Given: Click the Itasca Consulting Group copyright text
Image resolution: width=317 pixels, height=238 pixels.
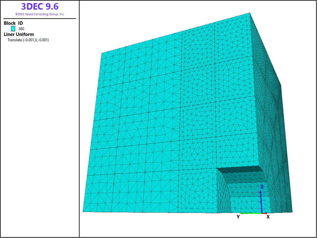Looking at the screenshot, I should [x=40, y=14].
